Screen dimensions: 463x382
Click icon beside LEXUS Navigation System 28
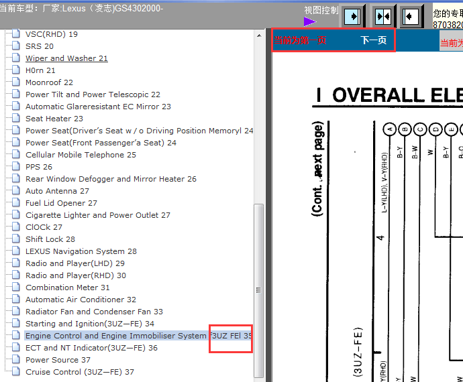point(16,251)
